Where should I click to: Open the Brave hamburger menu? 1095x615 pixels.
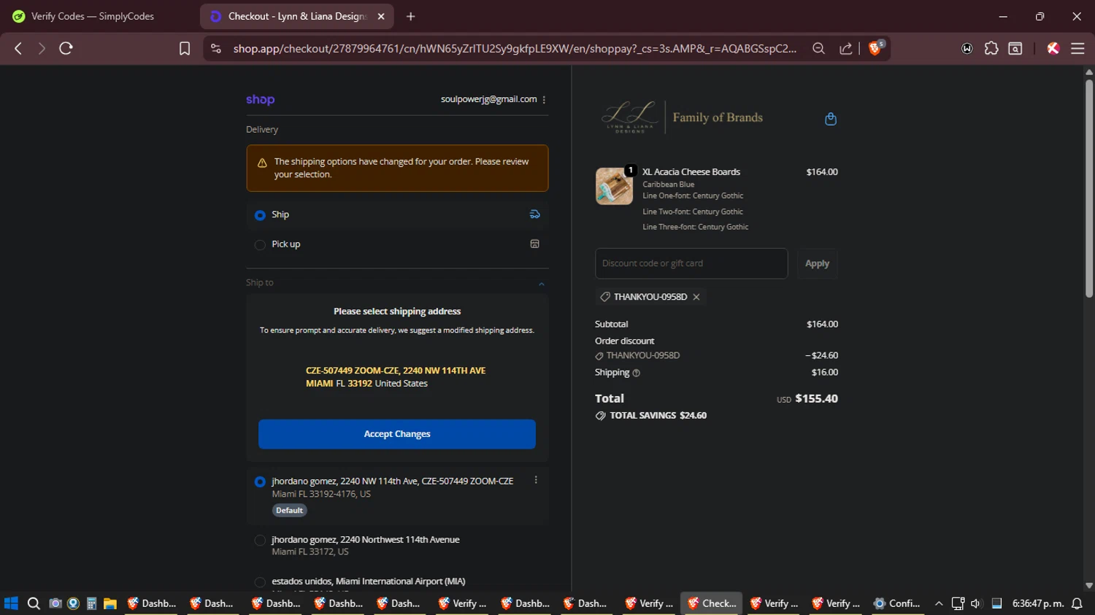pyautogui.click(x=1077, y=48)
